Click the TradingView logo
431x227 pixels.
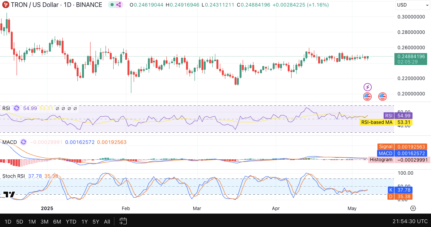(9, 194)
